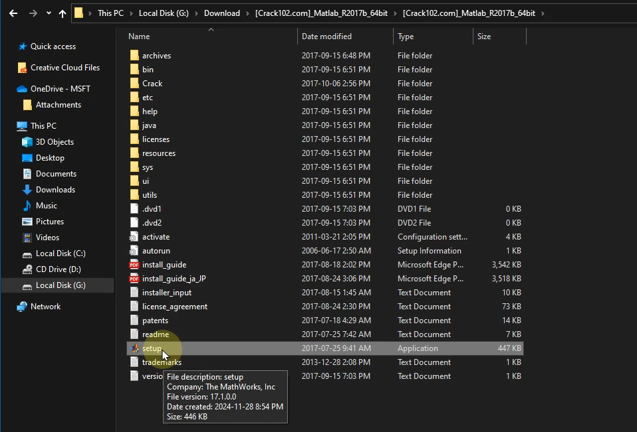Go back with the Back arrow
This screenshot has height=432, width=637.
14,13
